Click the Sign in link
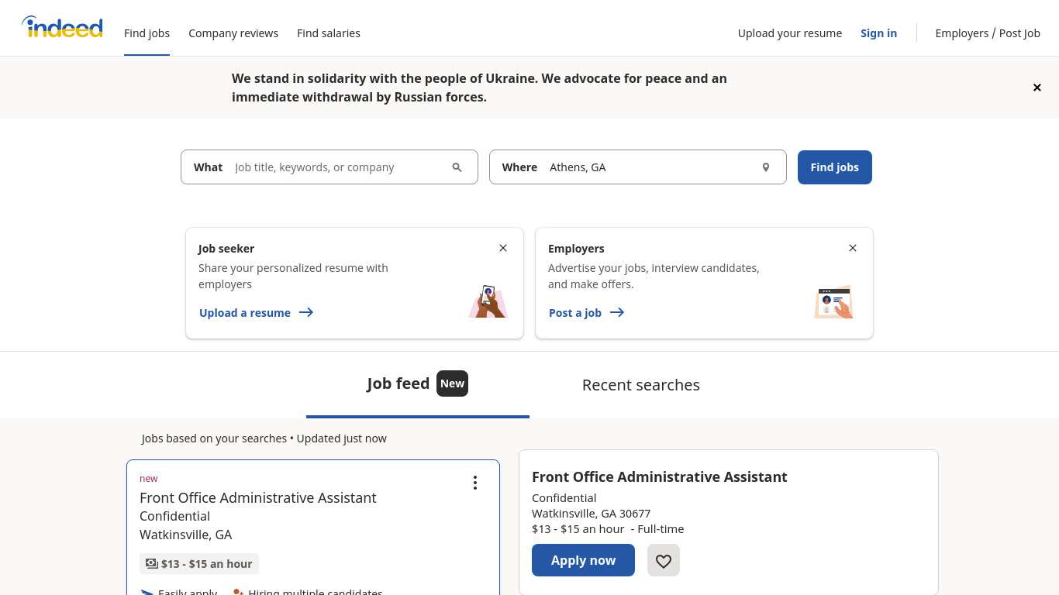 click(x=878, y=33)
